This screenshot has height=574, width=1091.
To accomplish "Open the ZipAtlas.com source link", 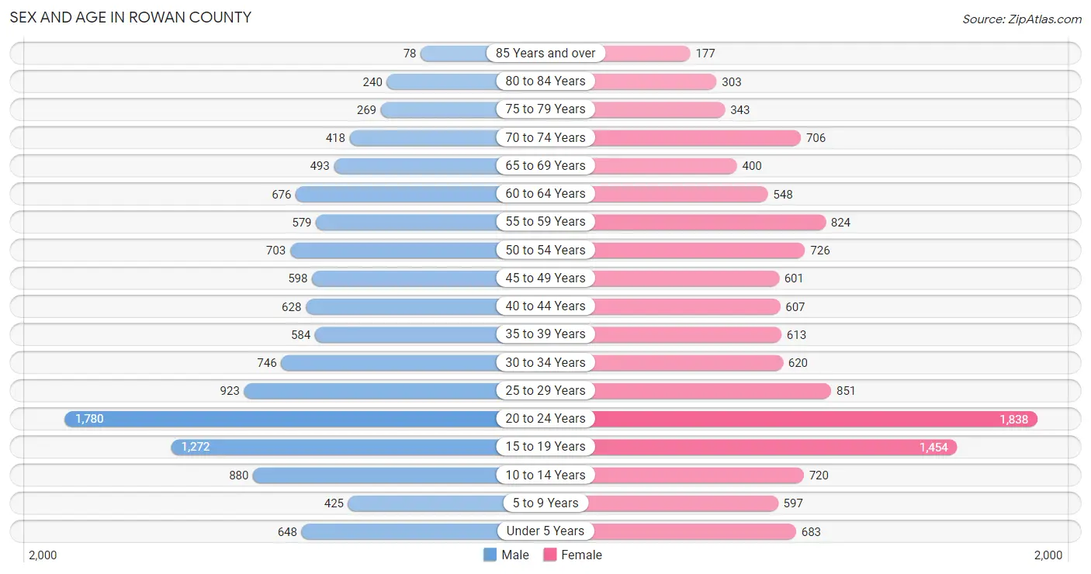I will 1022,19.
